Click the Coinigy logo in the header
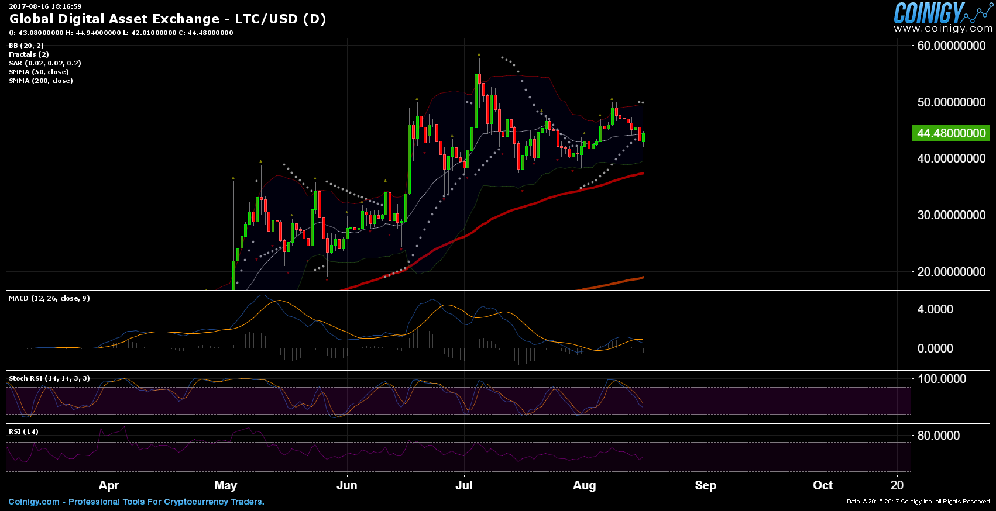996x511 pixels. click(x=943, y=12)
